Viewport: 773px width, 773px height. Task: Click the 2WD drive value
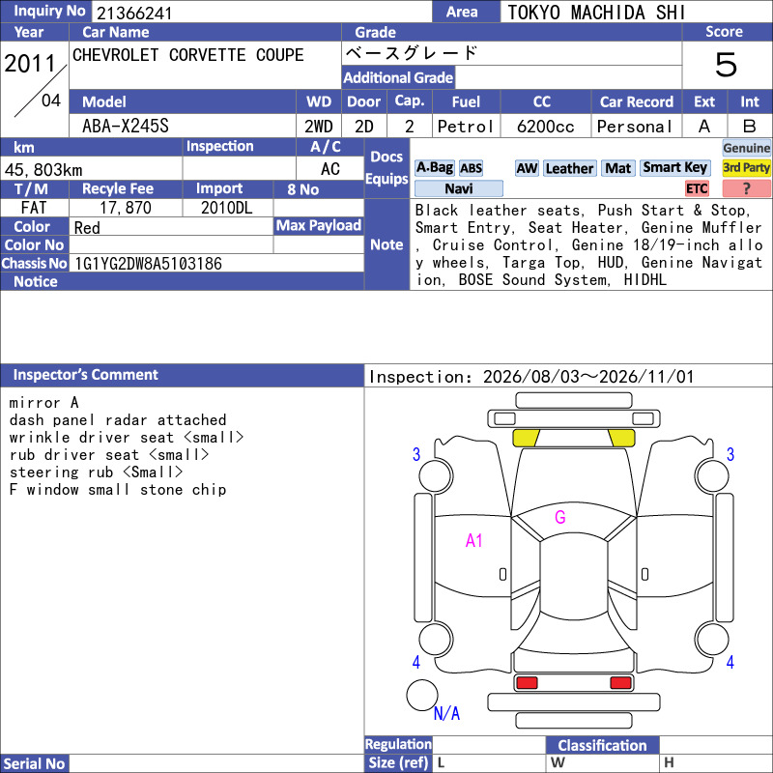[319, 127]
